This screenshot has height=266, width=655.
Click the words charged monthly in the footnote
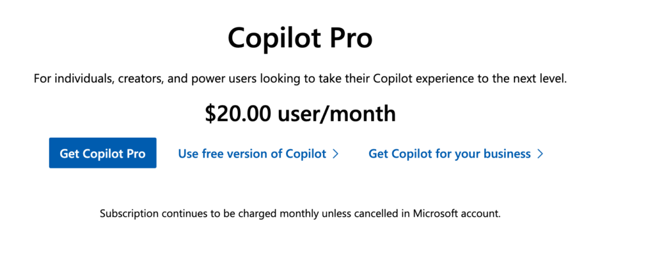281,213
